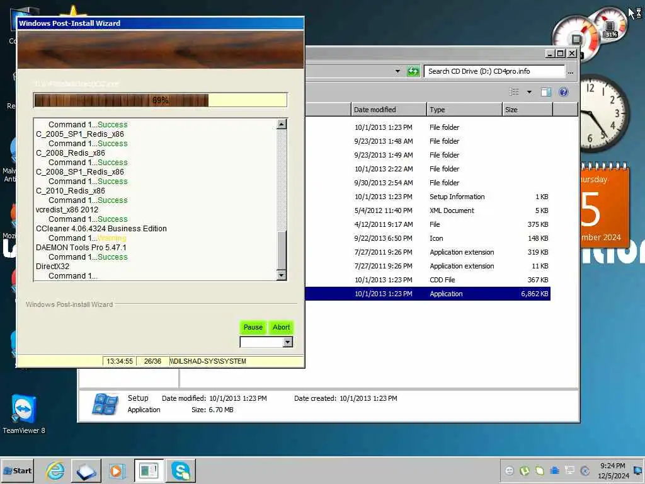Select the XML Document row in Explorer

pyautogui.click(x=428, y=210)
